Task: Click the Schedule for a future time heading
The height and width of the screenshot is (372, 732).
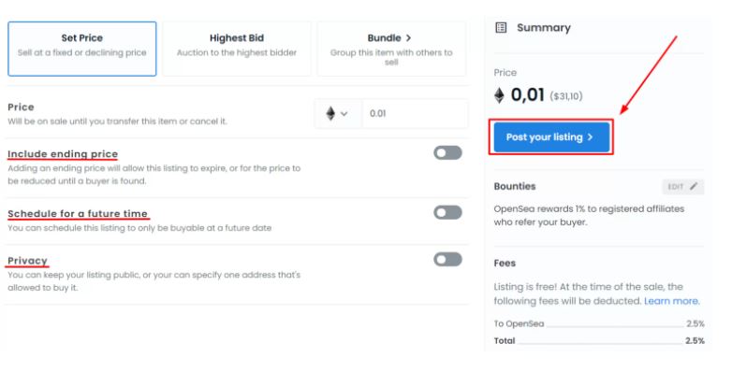Action: pyautogui.click(x=78, y=213)
